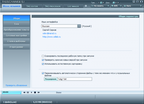This screenshot has width=144, height=104.
Task: Click 'Проверить обновления' link
Action: pos(16,85)
